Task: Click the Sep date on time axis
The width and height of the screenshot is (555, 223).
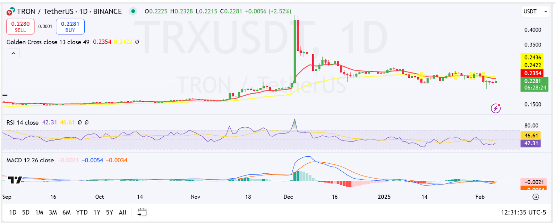Action: pyautogui.click(x=7, y=197)
